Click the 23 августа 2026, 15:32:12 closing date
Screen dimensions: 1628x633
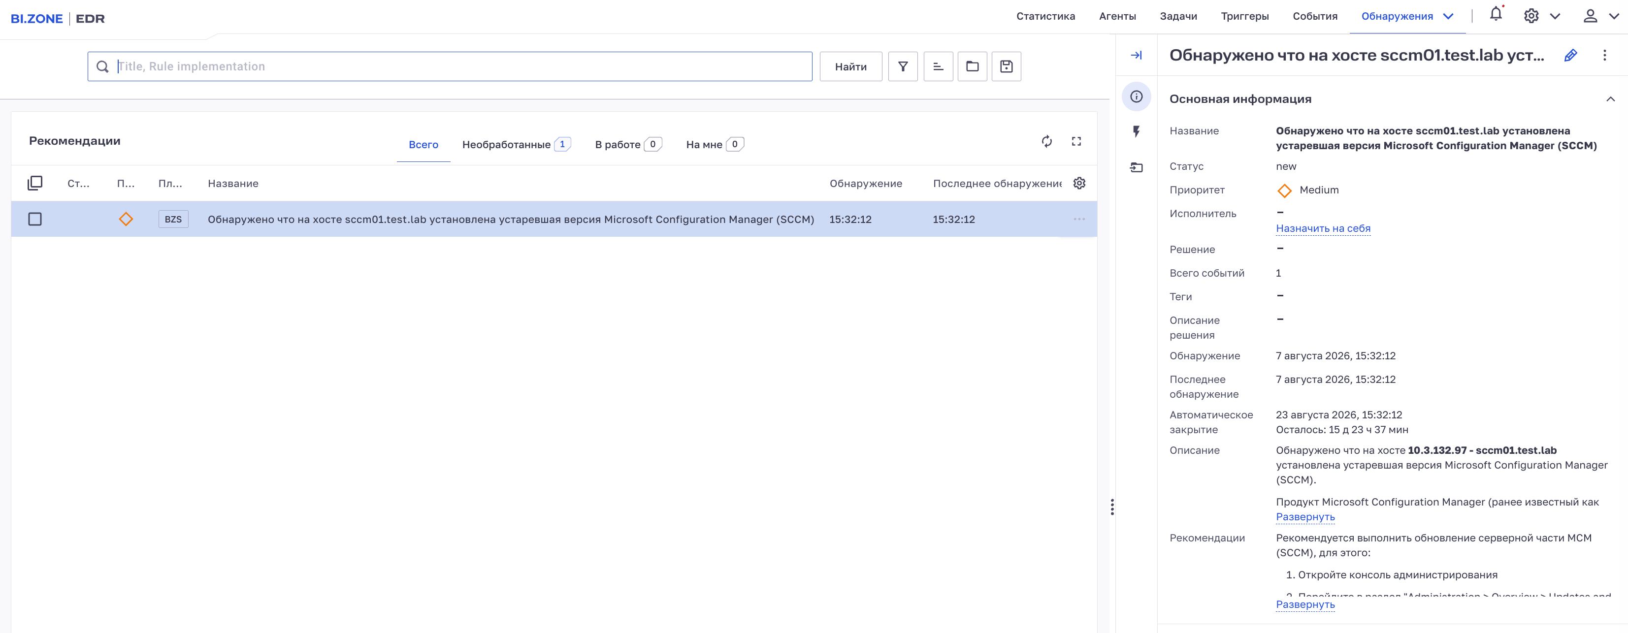[1338, 415]
